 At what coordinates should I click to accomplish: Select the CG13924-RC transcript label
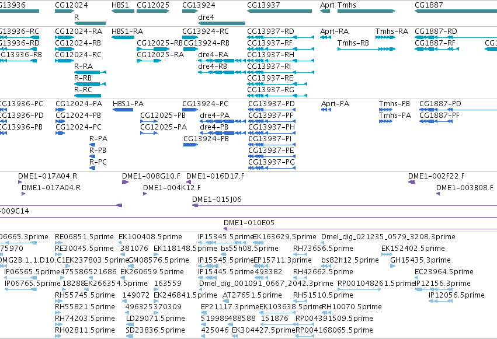(x=206, y=32)
